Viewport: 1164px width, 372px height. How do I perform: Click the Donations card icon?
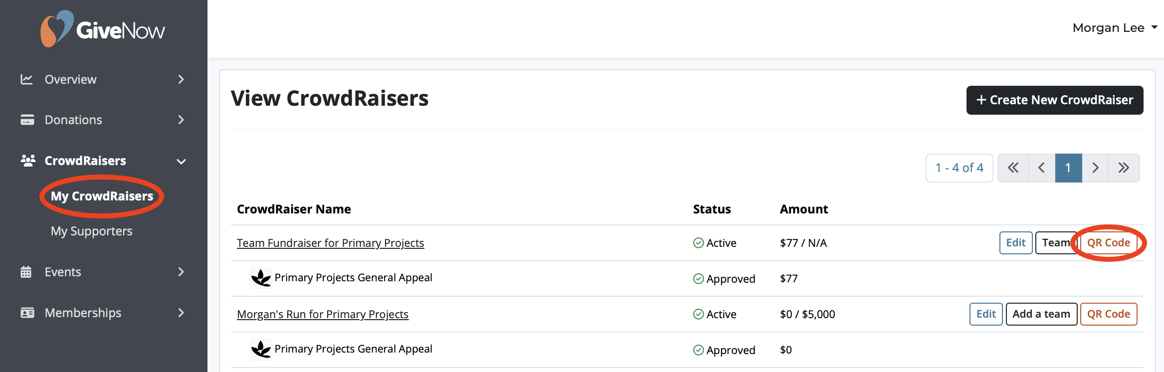point(27,120)
